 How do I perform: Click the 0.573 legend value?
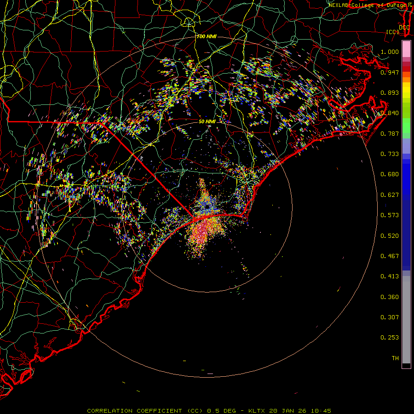[390, 215]
